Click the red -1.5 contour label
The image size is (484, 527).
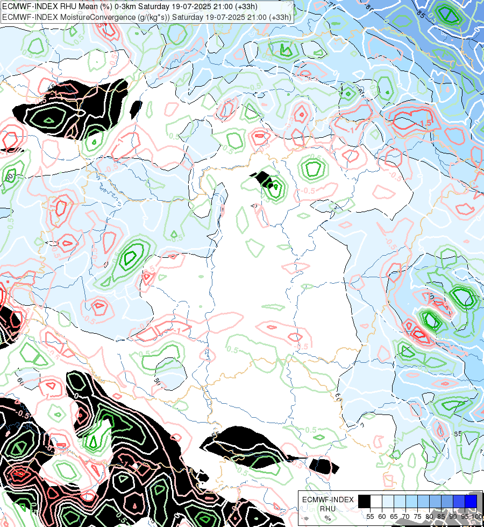(425, 123)
